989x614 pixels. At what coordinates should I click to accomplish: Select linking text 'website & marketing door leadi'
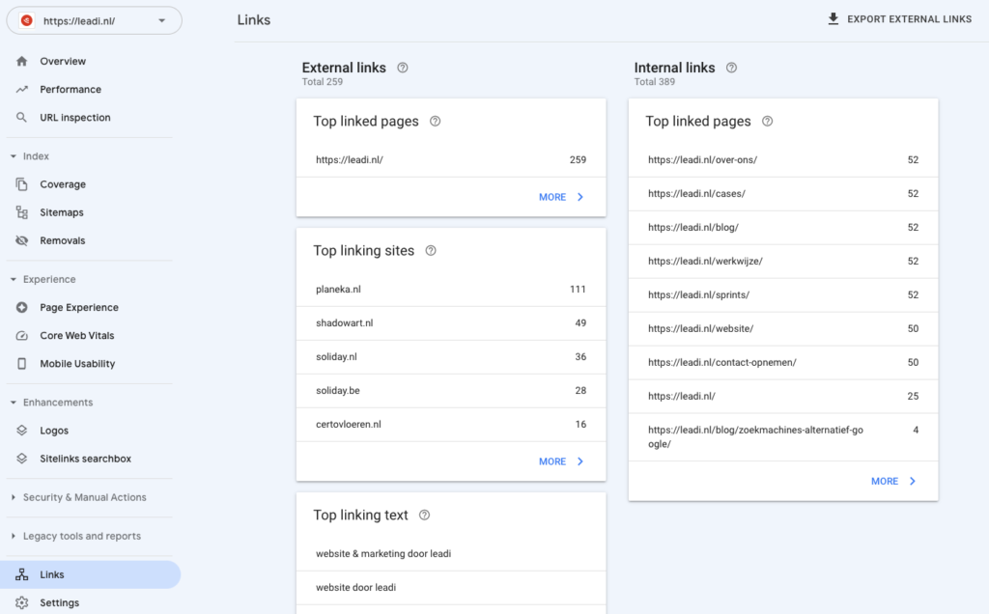[x=451, y=554]
